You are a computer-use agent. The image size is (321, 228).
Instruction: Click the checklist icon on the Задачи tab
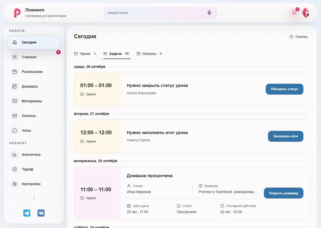[105, 54]
